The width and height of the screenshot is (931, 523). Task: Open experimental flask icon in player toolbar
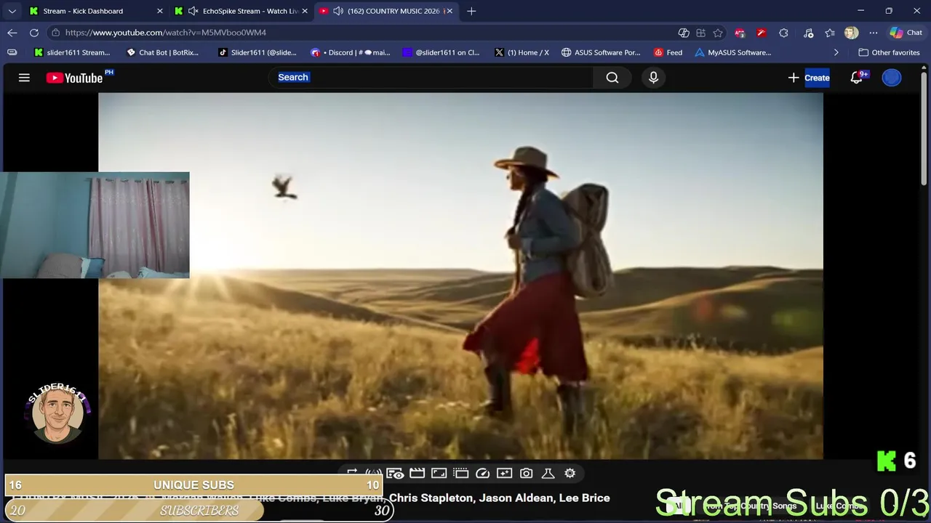click(x=548, y=473)
